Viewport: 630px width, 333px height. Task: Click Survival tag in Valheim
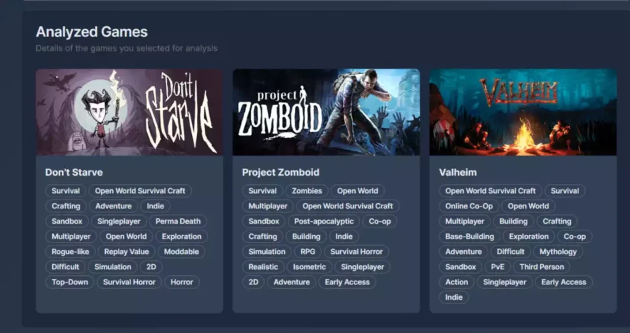(x=565, y=190)
